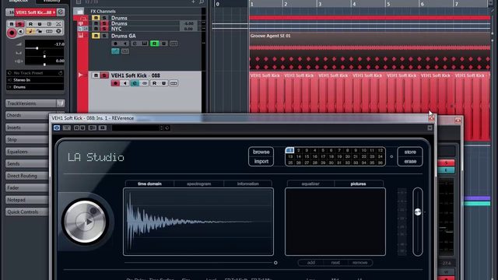Expand Fader inspector section
498x280 pixels.
tap(27, 187)
